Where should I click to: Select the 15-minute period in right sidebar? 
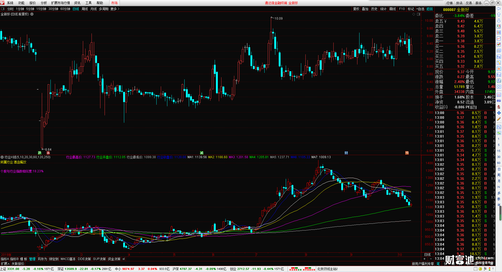(x=499, y=151)
